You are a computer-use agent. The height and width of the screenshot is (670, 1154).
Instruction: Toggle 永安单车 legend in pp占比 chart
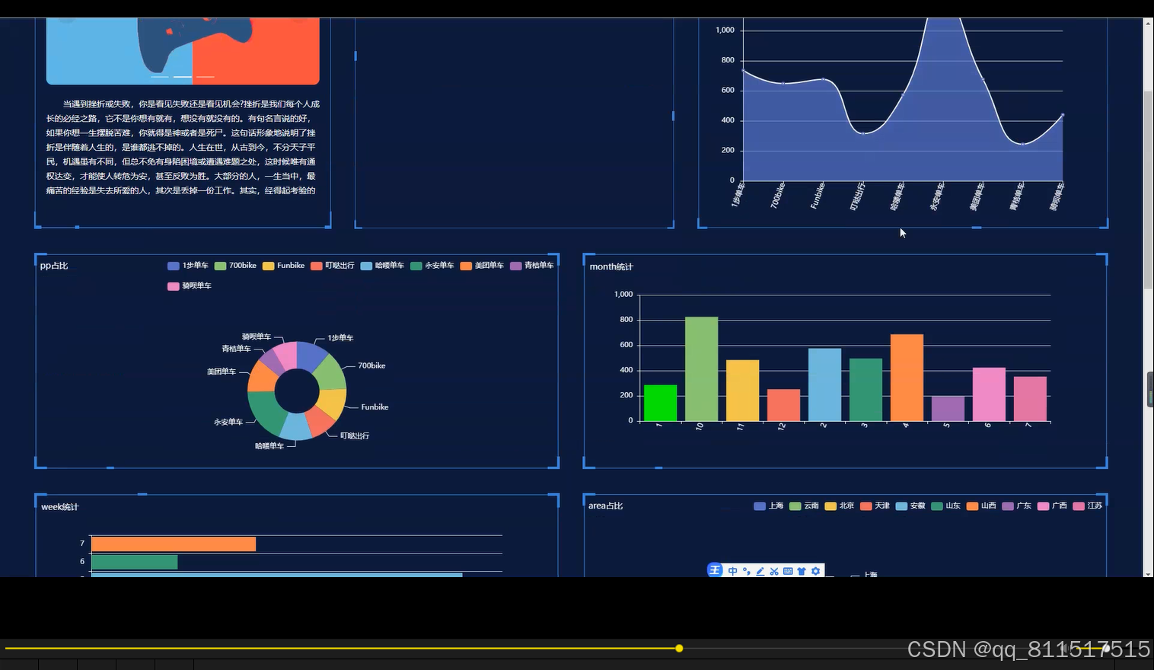(x=432, y=266)
